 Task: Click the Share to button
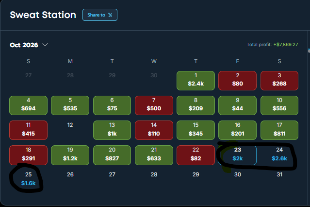pyautogui.click(x=100, y=15)
